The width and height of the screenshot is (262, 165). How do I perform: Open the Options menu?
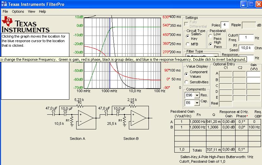click(18, 11)
